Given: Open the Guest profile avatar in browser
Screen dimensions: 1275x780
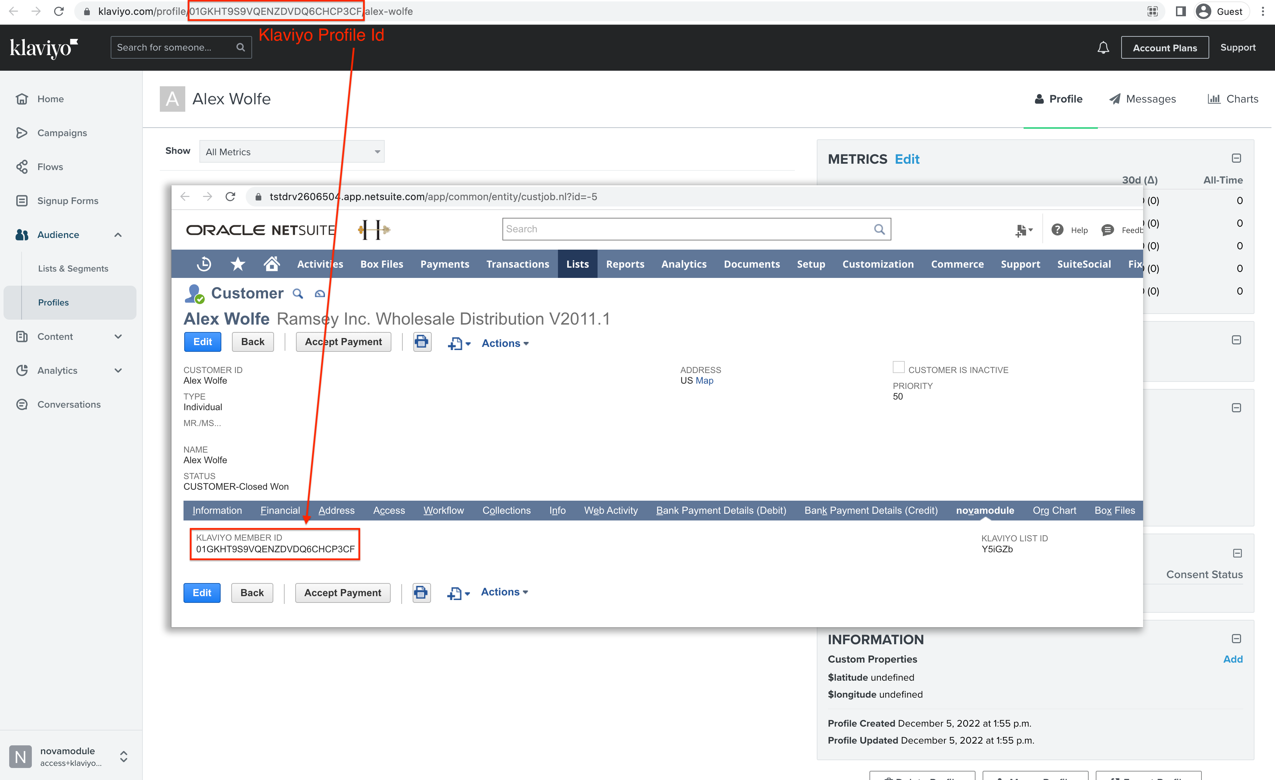Looking at the screenshot, I should click(1204, 11).
